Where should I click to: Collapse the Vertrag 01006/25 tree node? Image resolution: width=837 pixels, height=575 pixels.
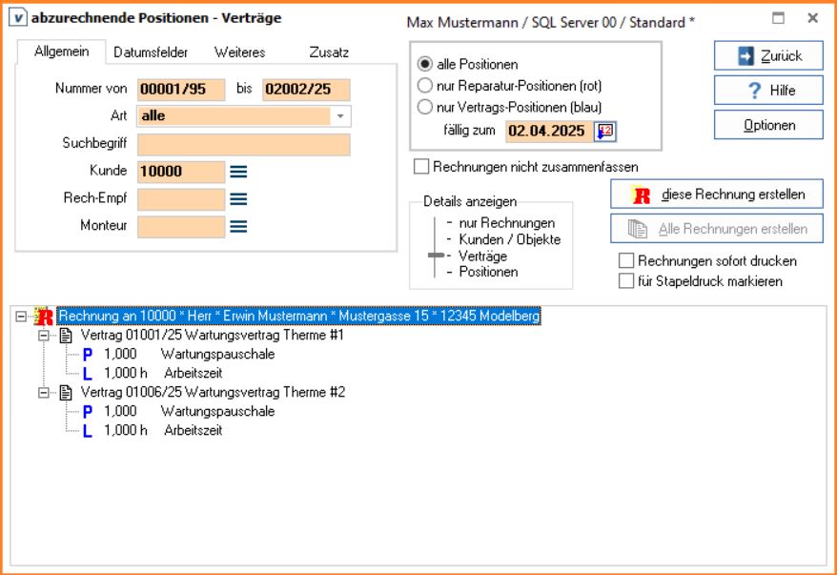42,393
